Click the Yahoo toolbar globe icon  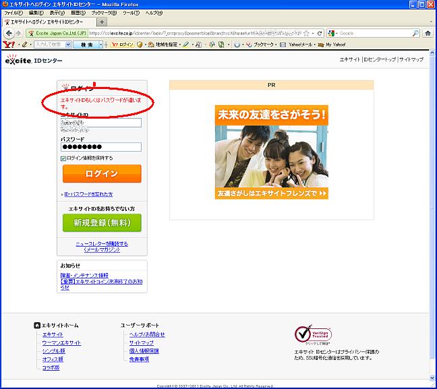click(x=237, y=44)
